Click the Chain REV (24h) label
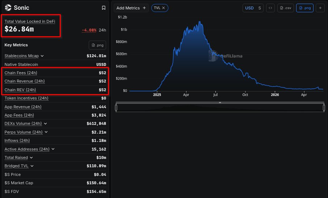Image resolution: width=328 pixels, height=198 pixels. pyautogui.click(x=20, y=90)
